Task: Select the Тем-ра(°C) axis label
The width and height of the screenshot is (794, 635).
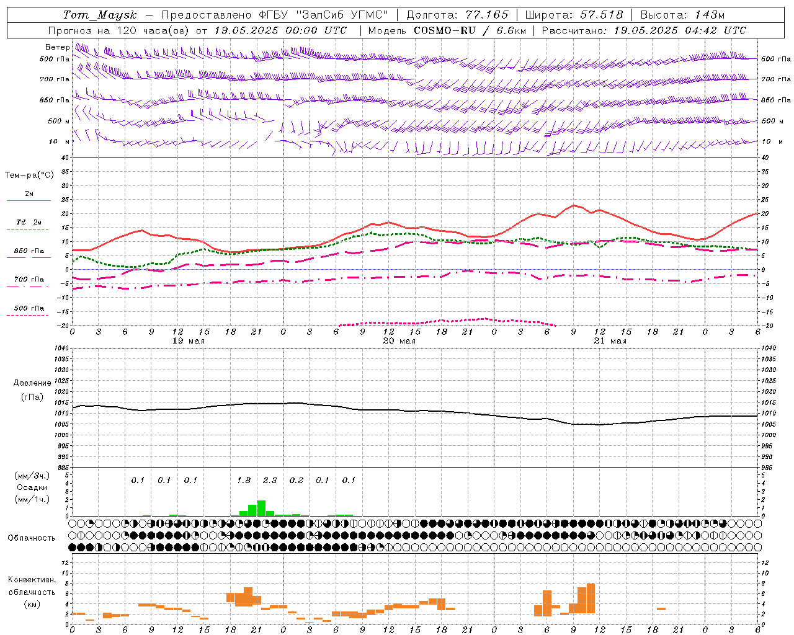Action: [x=29, y=175]
